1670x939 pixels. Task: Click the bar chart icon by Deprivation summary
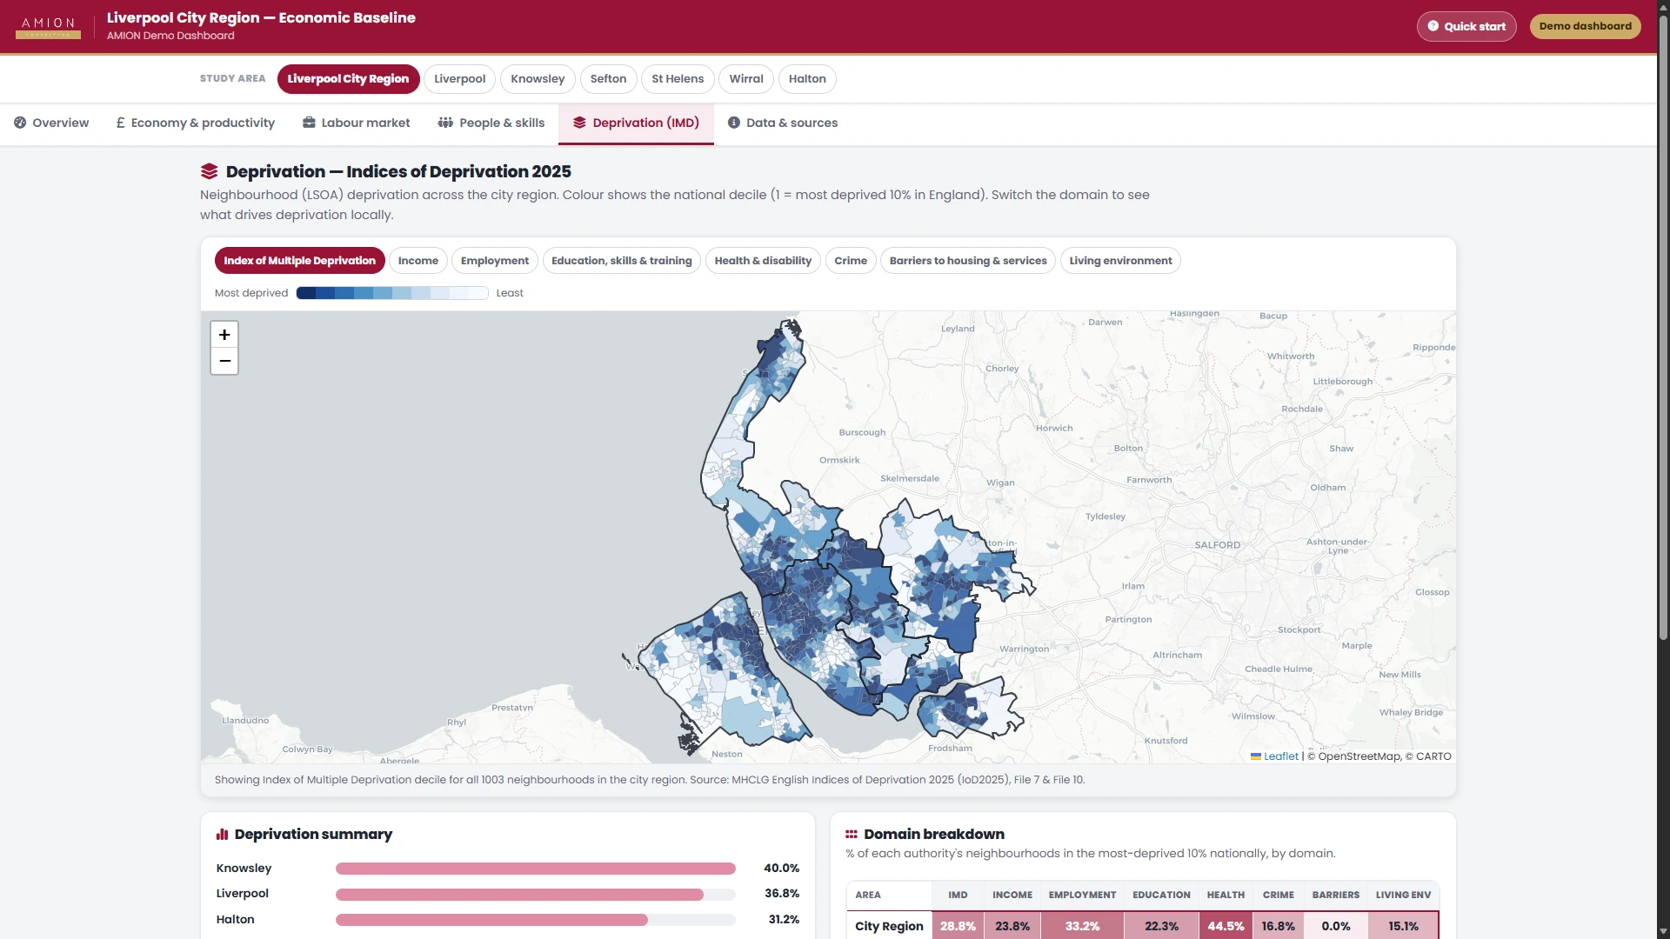point(222,834)
